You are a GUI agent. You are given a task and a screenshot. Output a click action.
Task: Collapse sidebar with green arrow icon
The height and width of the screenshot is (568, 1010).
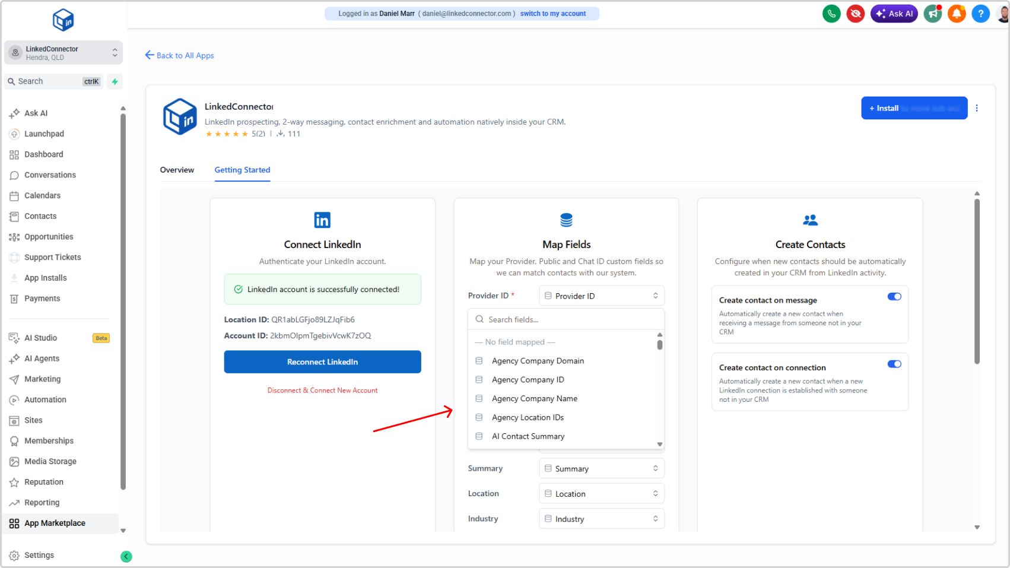(126, 556)
